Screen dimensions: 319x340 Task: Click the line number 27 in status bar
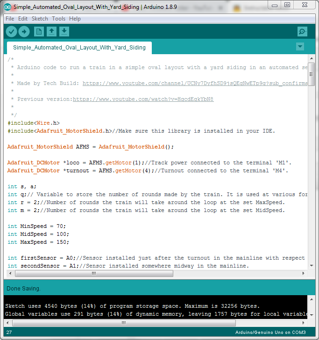(9, 333)
